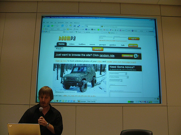
Task: Expand the Select Make dropdown
Action: click(x=119, y=77)
